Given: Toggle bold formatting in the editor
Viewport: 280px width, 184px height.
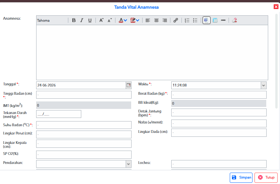Looking at the screenshot, I should 73,20.
